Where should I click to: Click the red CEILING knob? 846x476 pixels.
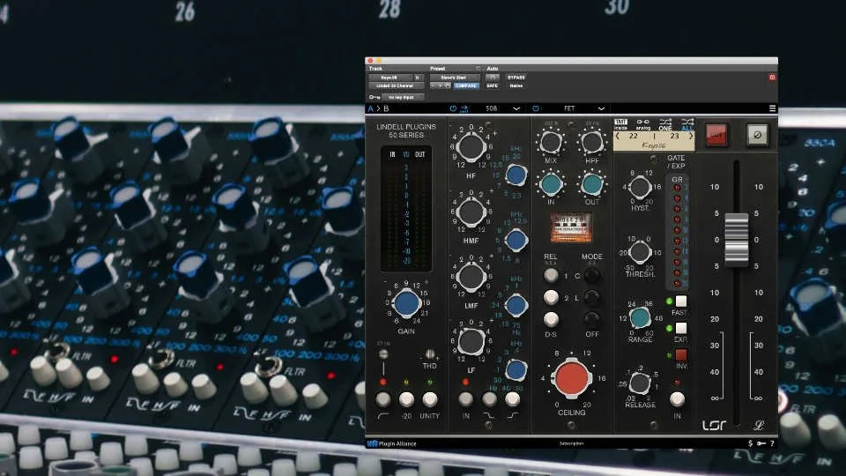point(571,378)
